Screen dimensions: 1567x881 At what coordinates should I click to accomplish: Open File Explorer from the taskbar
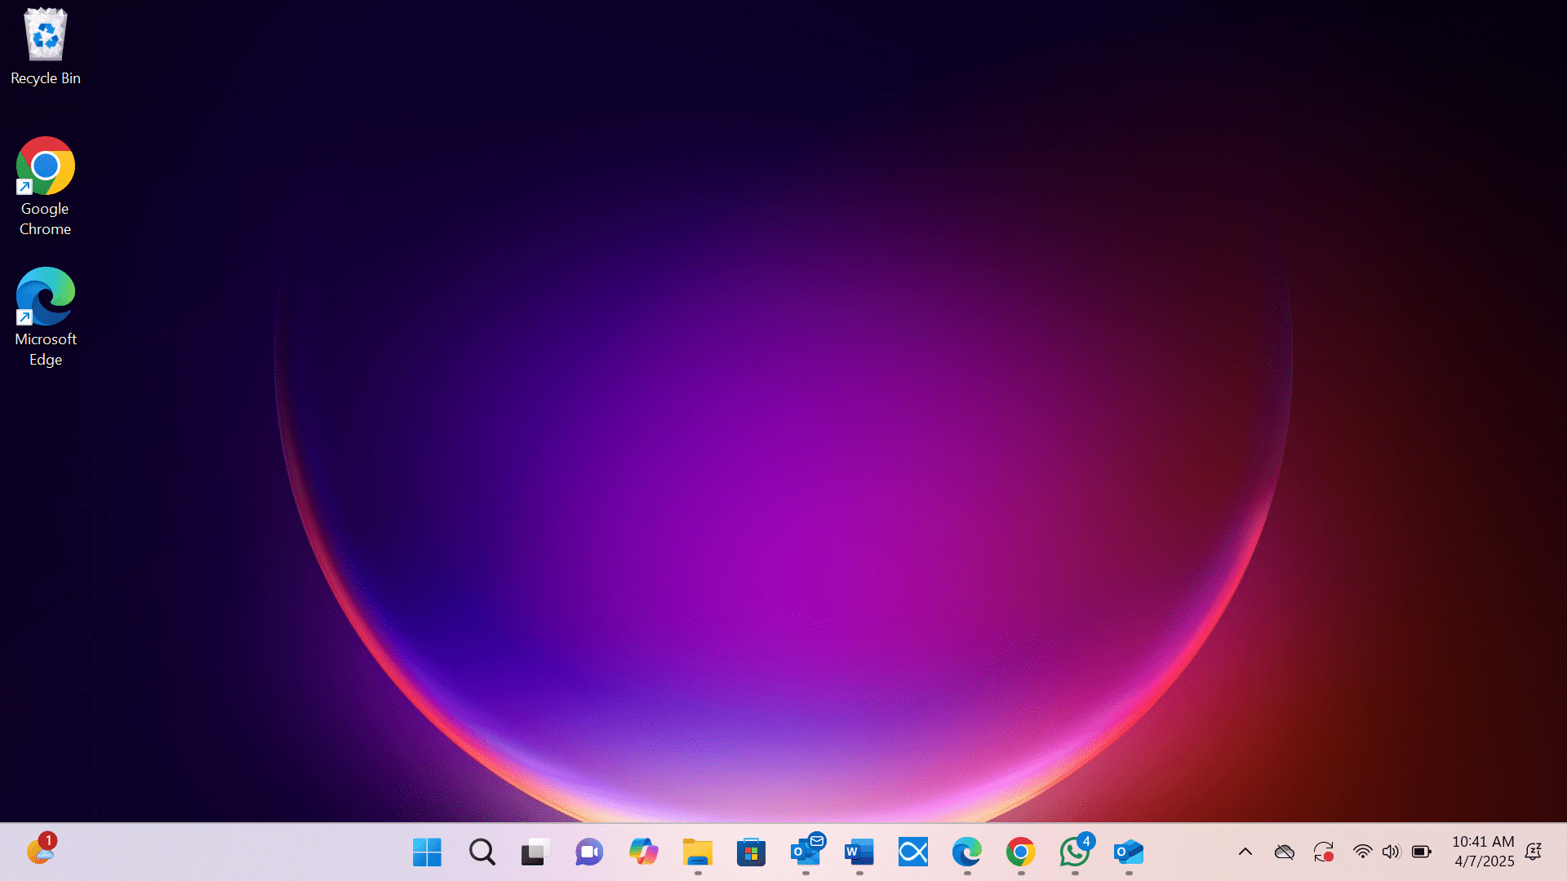point(698,852)
